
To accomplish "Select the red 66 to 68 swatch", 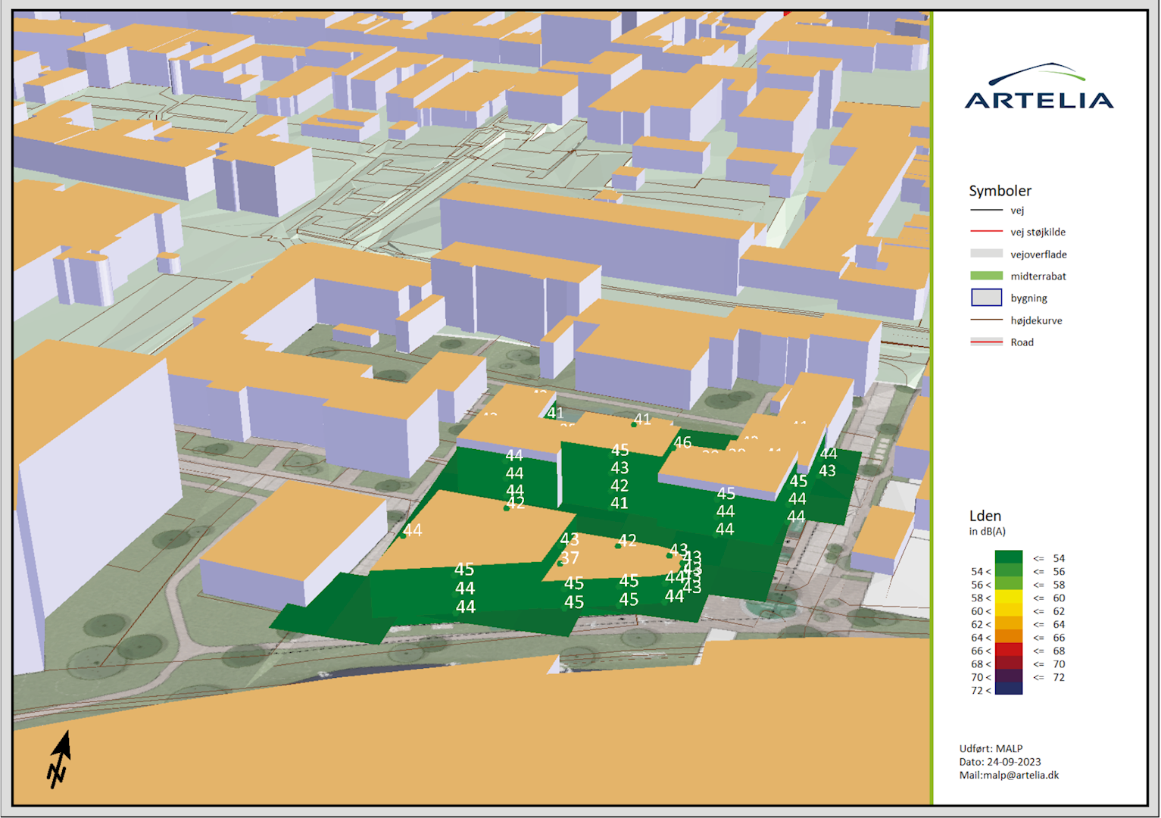I will click(1008, 651).
